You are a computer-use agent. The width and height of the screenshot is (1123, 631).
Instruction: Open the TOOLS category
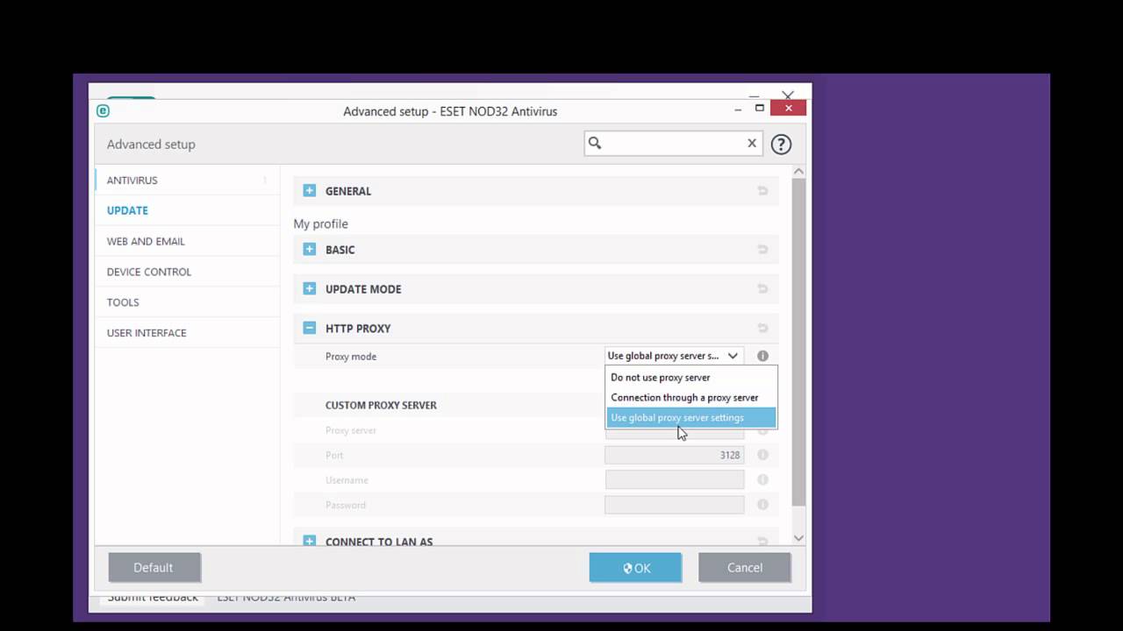tap(187, 302)
